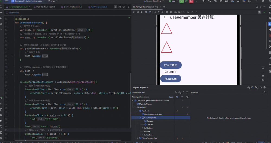271x143 pixels.
Task: Click the Debug bug icon
Action: tap(186, 1)
